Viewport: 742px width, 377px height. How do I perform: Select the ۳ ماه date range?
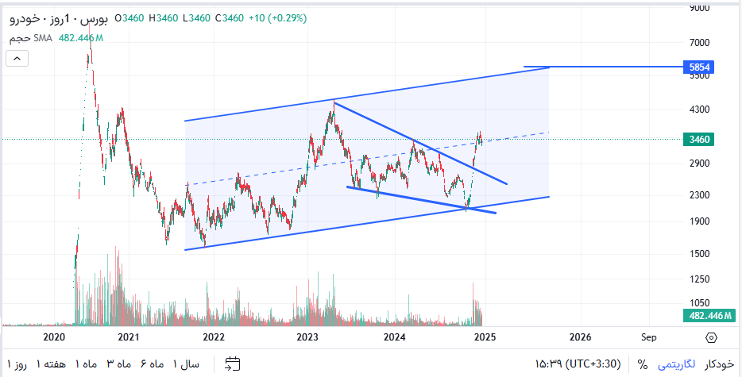(118, 364)
